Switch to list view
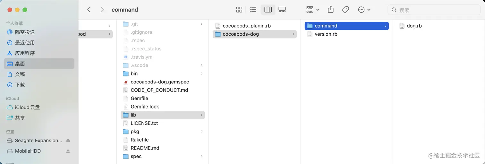The width and height of the screenshot is (485, 164). tap(253, 10)
